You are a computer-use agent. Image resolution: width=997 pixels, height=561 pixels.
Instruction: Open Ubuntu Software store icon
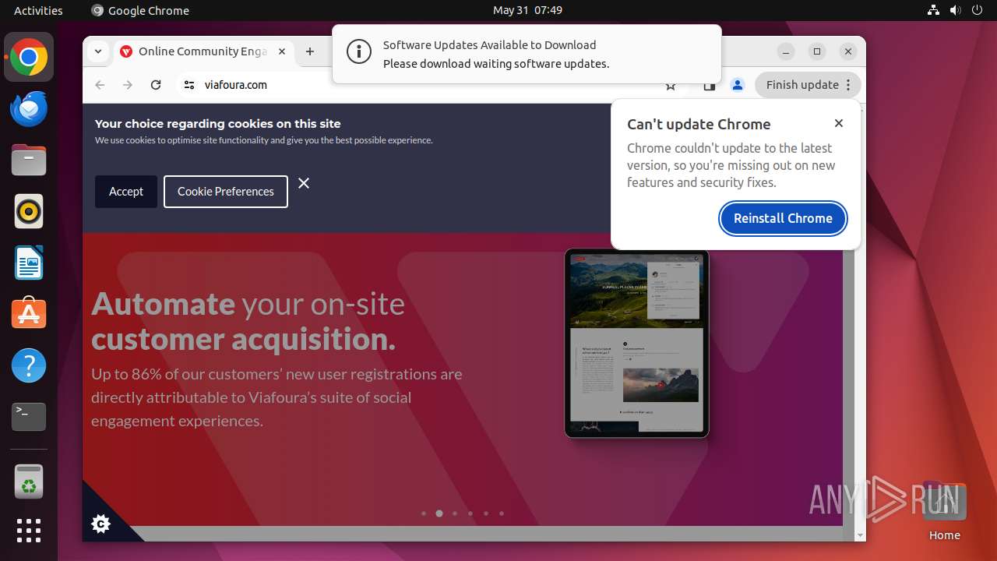click(29, 314)
